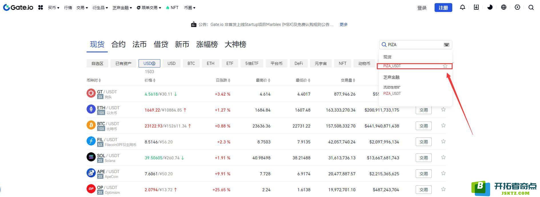Click the 登录 link
This screenshot has height=197, width=540.
click(422, 8)
